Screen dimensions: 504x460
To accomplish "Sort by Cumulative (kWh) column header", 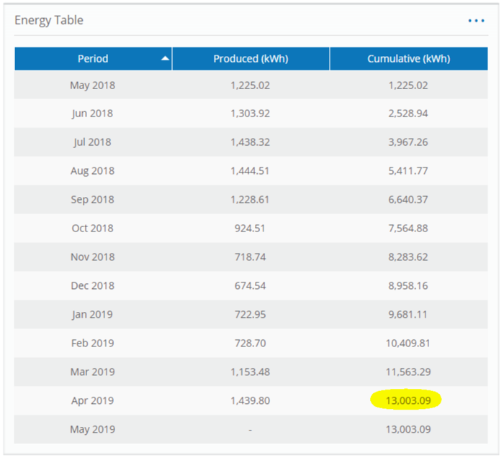I will click(x=408, y=59).
